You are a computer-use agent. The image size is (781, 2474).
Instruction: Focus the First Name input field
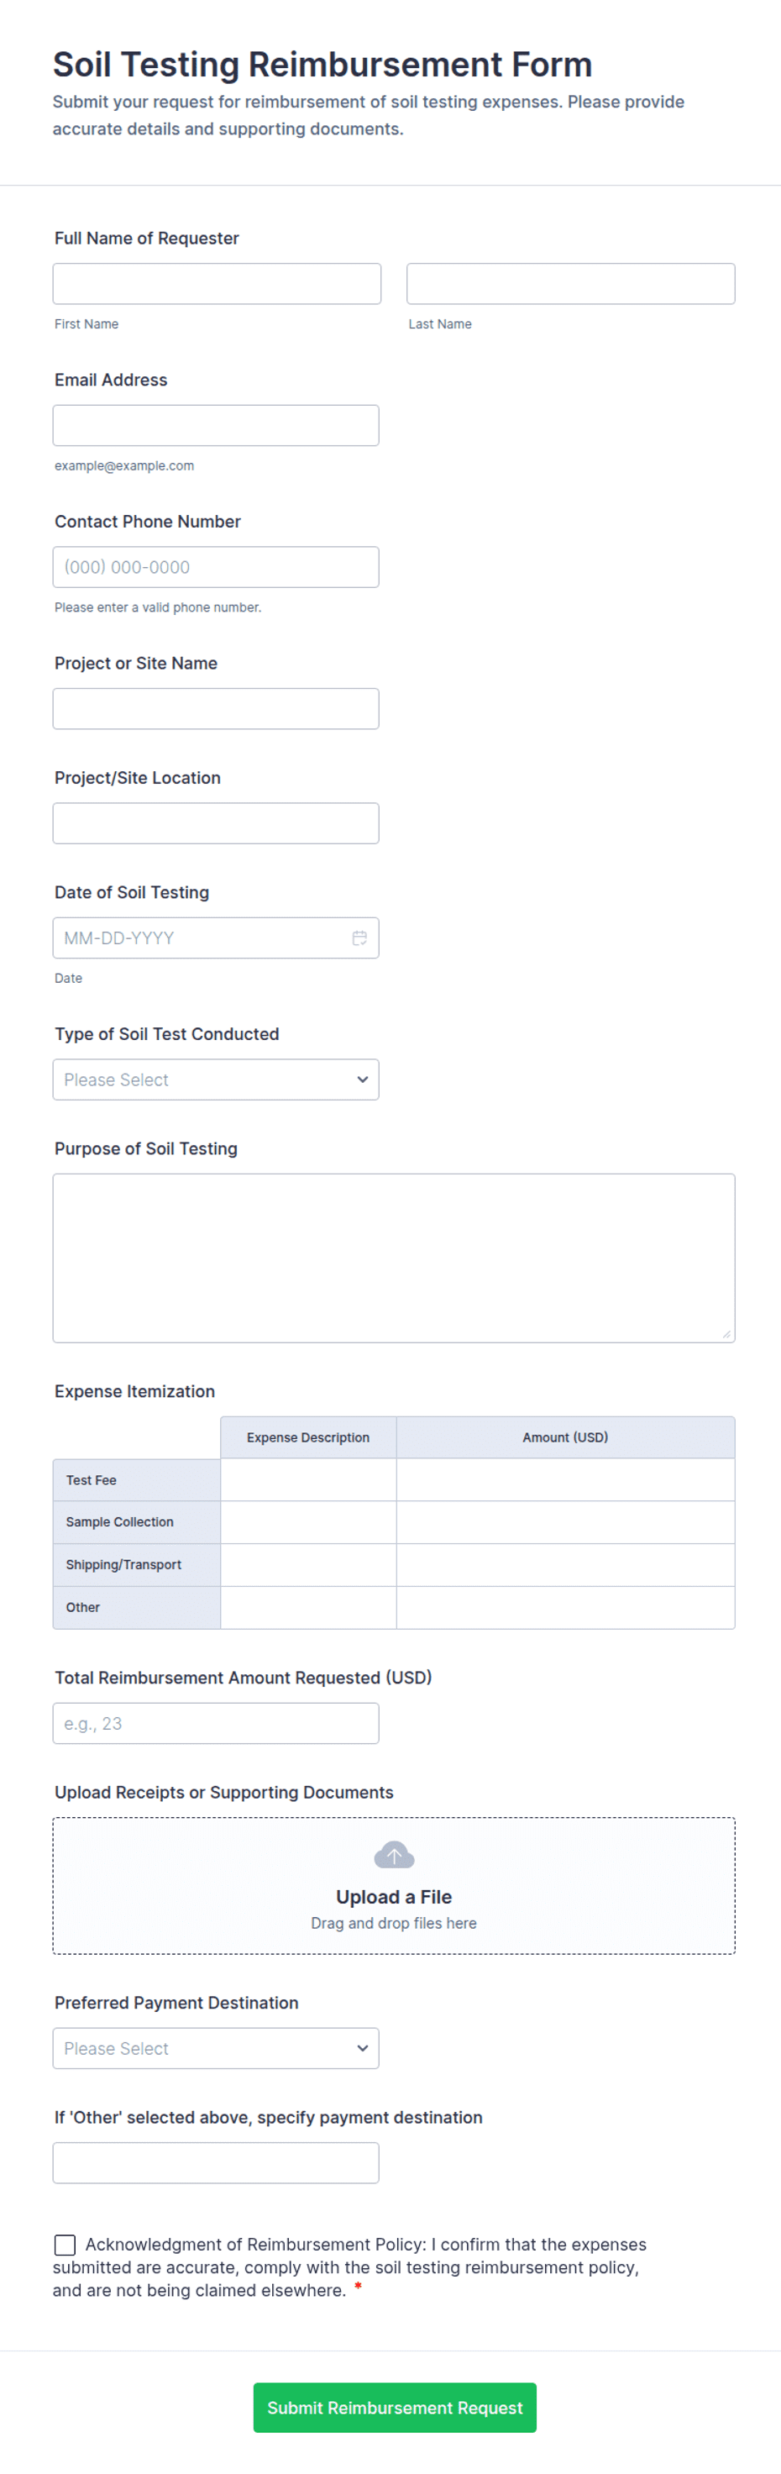click(218, 284)
